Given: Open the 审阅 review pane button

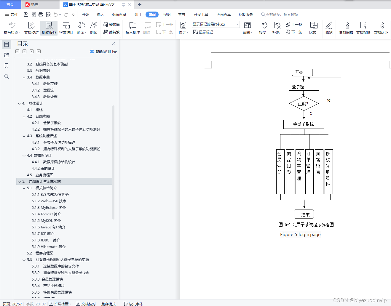Looking at the screenshot, I should (x=248, y=28).
